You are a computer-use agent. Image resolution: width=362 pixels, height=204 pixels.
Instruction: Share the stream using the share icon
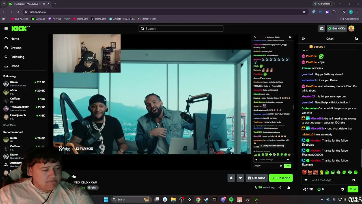point(280,187)
